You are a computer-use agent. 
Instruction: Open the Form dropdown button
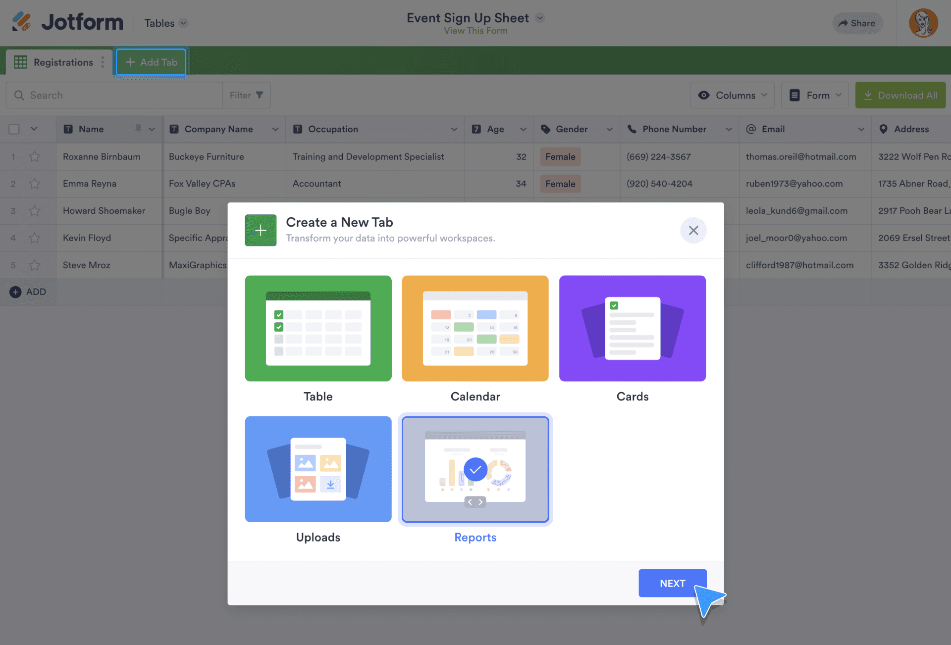point(815,95)
